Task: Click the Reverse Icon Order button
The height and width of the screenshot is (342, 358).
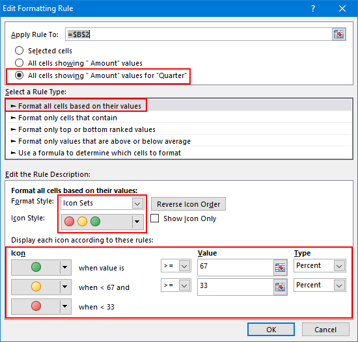Action: click(188, 204)
